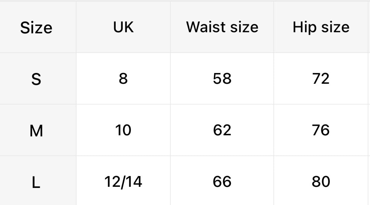370x205 pixels.
Task: Select the 'S' size row label
Action: tap(36, 79)
